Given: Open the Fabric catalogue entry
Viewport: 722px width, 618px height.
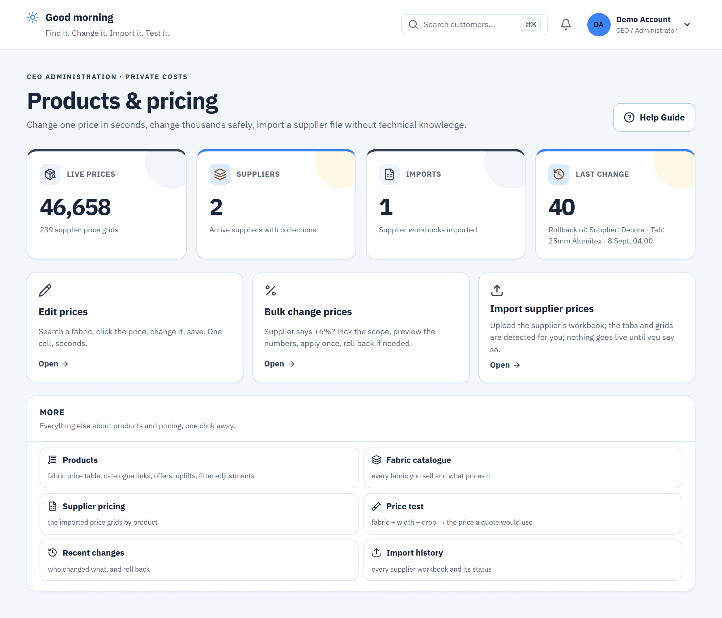Looking at the screenshot, I should [x=523, y=468].
